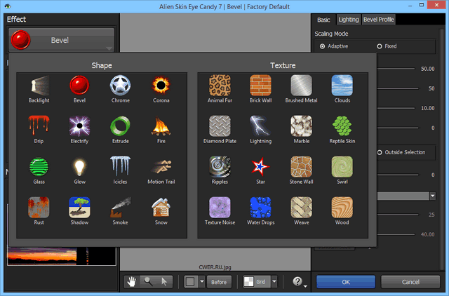Expand the Grid background dropdown arrow
Image resolution: width=449 pixels, height=296 pixels.
[x=274, y=281]
